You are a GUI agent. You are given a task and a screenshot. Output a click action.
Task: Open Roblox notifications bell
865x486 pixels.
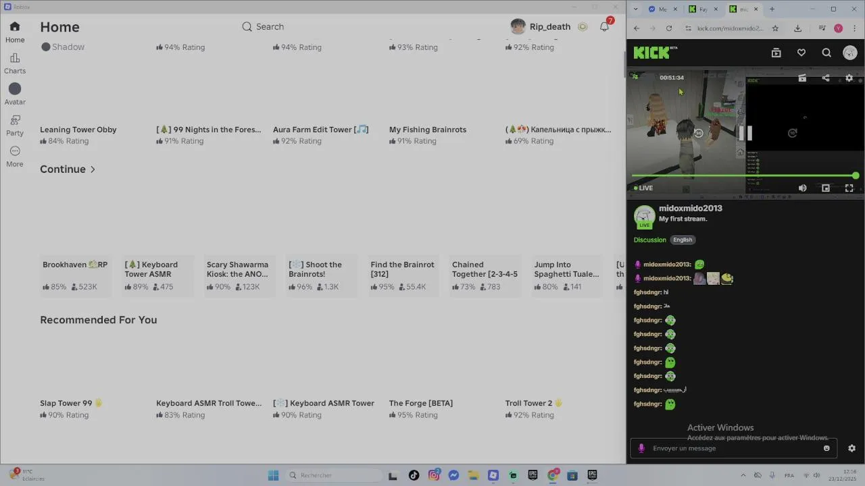click(x=605, y=26)
